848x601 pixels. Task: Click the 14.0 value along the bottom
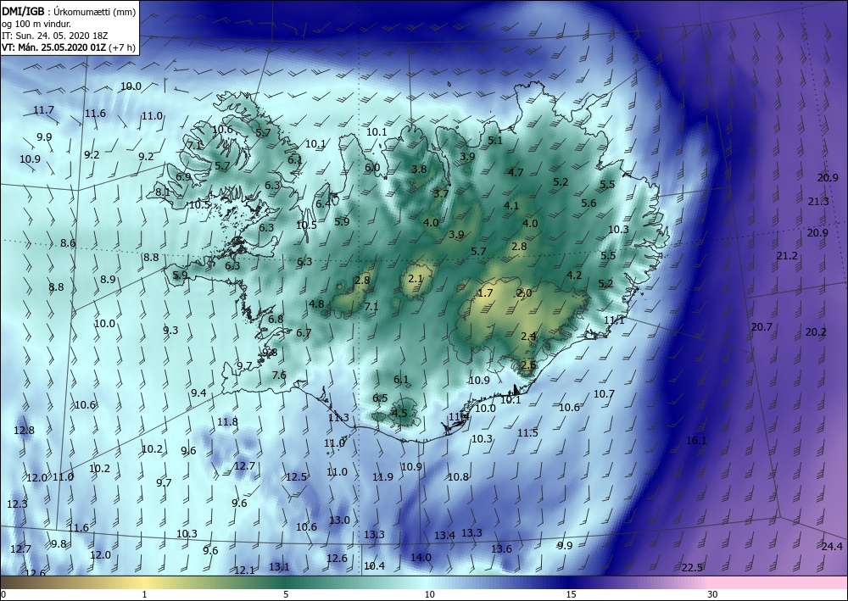[421, 558]
